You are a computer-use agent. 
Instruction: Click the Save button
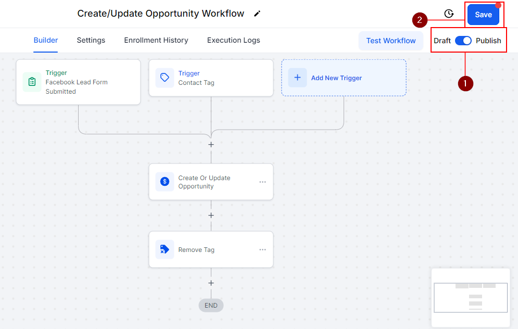483,15
